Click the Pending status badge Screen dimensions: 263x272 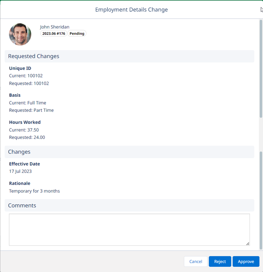click(77, 34)
